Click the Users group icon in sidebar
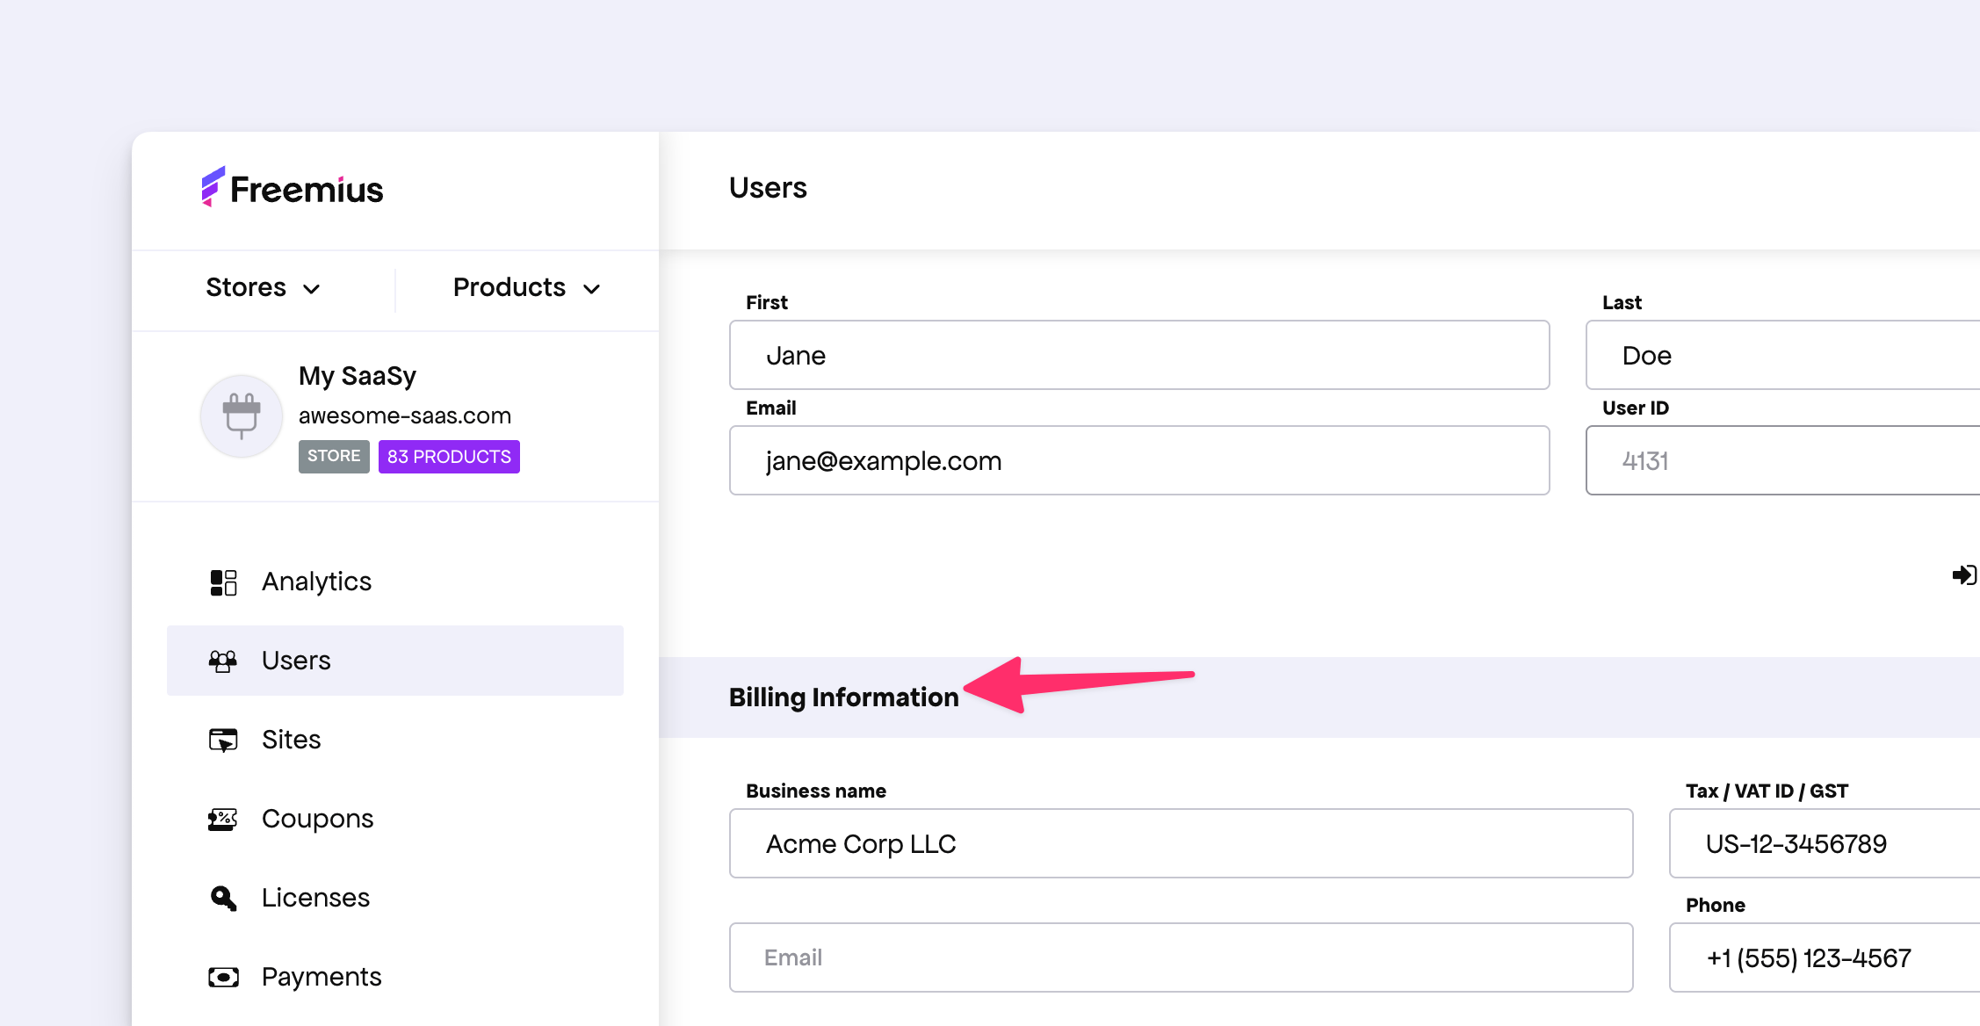The height and width of the screenshot is (1026, 1980). tap(223, 661)
